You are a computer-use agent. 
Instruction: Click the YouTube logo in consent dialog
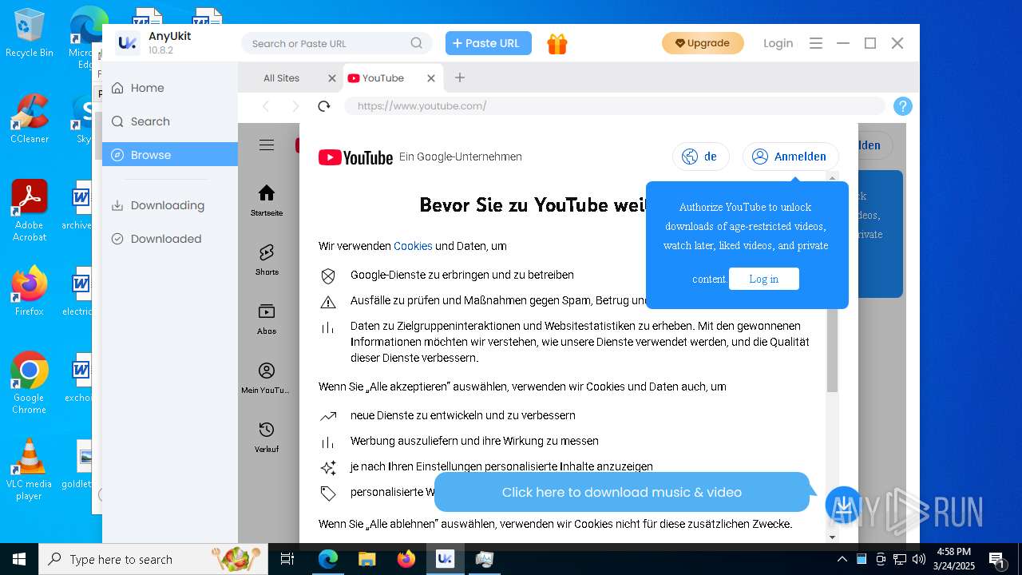(x=355, y=157)
